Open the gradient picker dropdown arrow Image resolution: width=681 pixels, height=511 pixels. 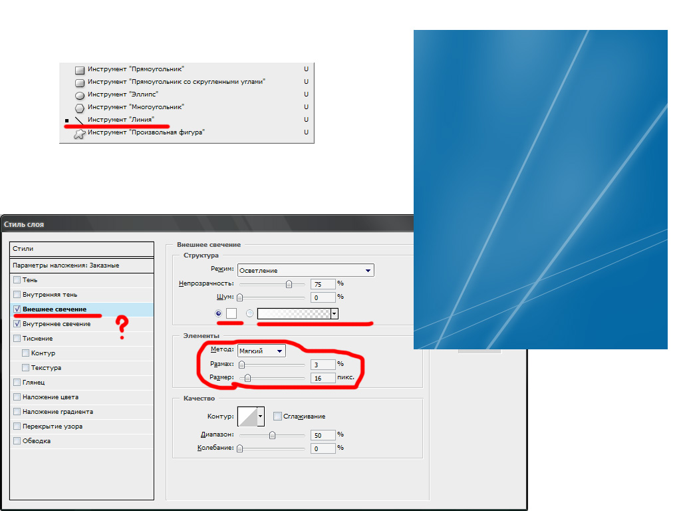coord(335,314)
